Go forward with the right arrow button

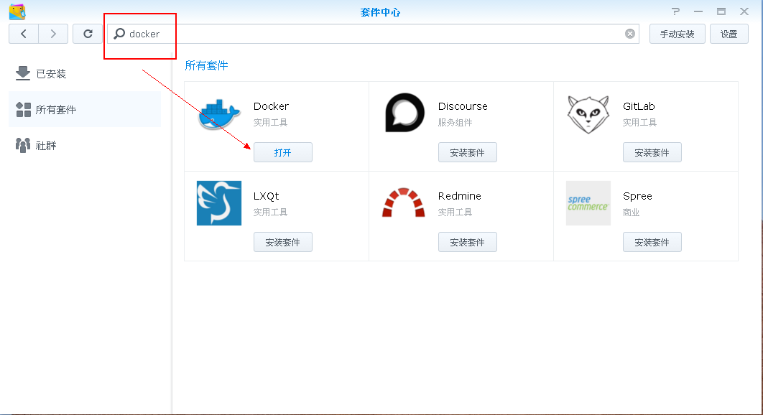(53, 34)
